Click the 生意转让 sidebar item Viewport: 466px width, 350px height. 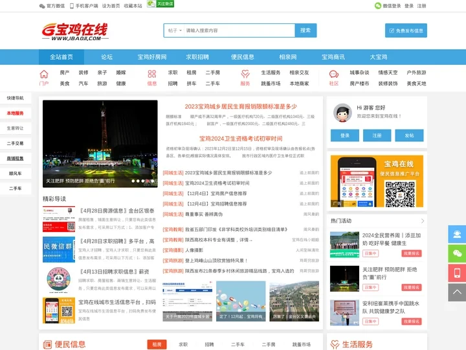coord(16,128)
